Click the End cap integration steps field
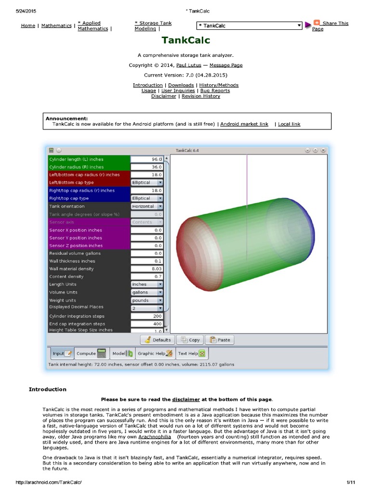This screenshot has width=370, height=493. pyautogui.click(x=146, y=324)
